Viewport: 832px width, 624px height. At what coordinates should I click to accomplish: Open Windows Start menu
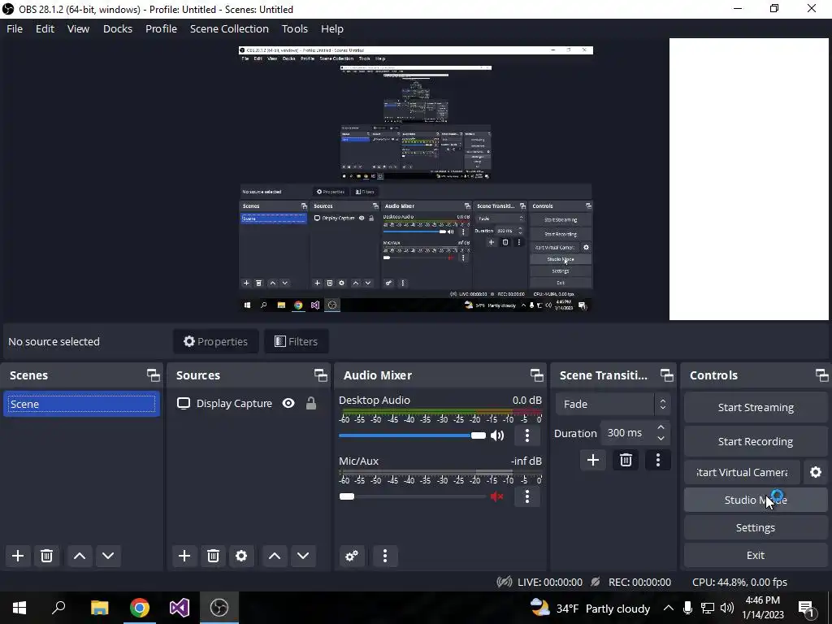point(19,608)
